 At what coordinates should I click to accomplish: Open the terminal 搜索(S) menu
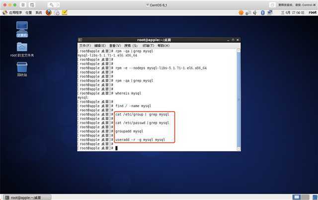(131, 46)
